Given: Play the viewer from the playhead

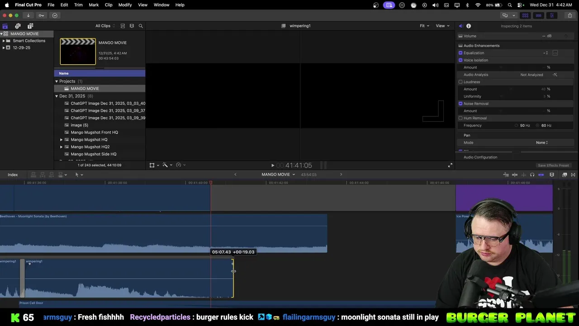Looking at the screenshot, I should coord(272,165).
